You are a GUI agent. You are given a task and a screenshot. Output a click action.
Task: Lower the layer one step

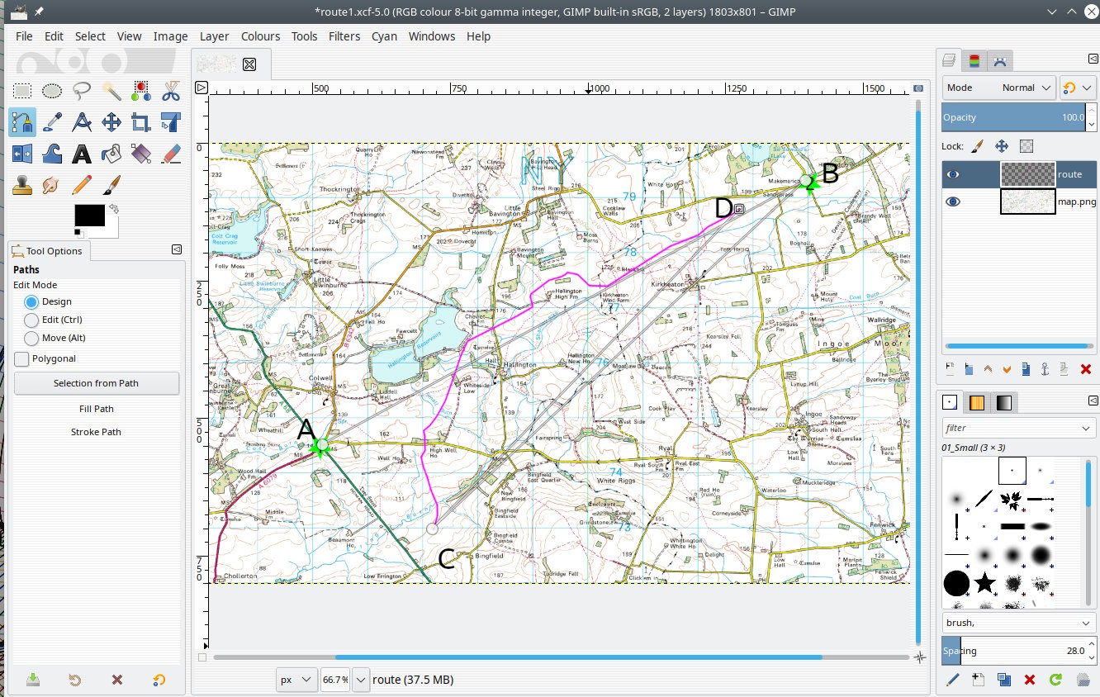[x=1007, y=369]
